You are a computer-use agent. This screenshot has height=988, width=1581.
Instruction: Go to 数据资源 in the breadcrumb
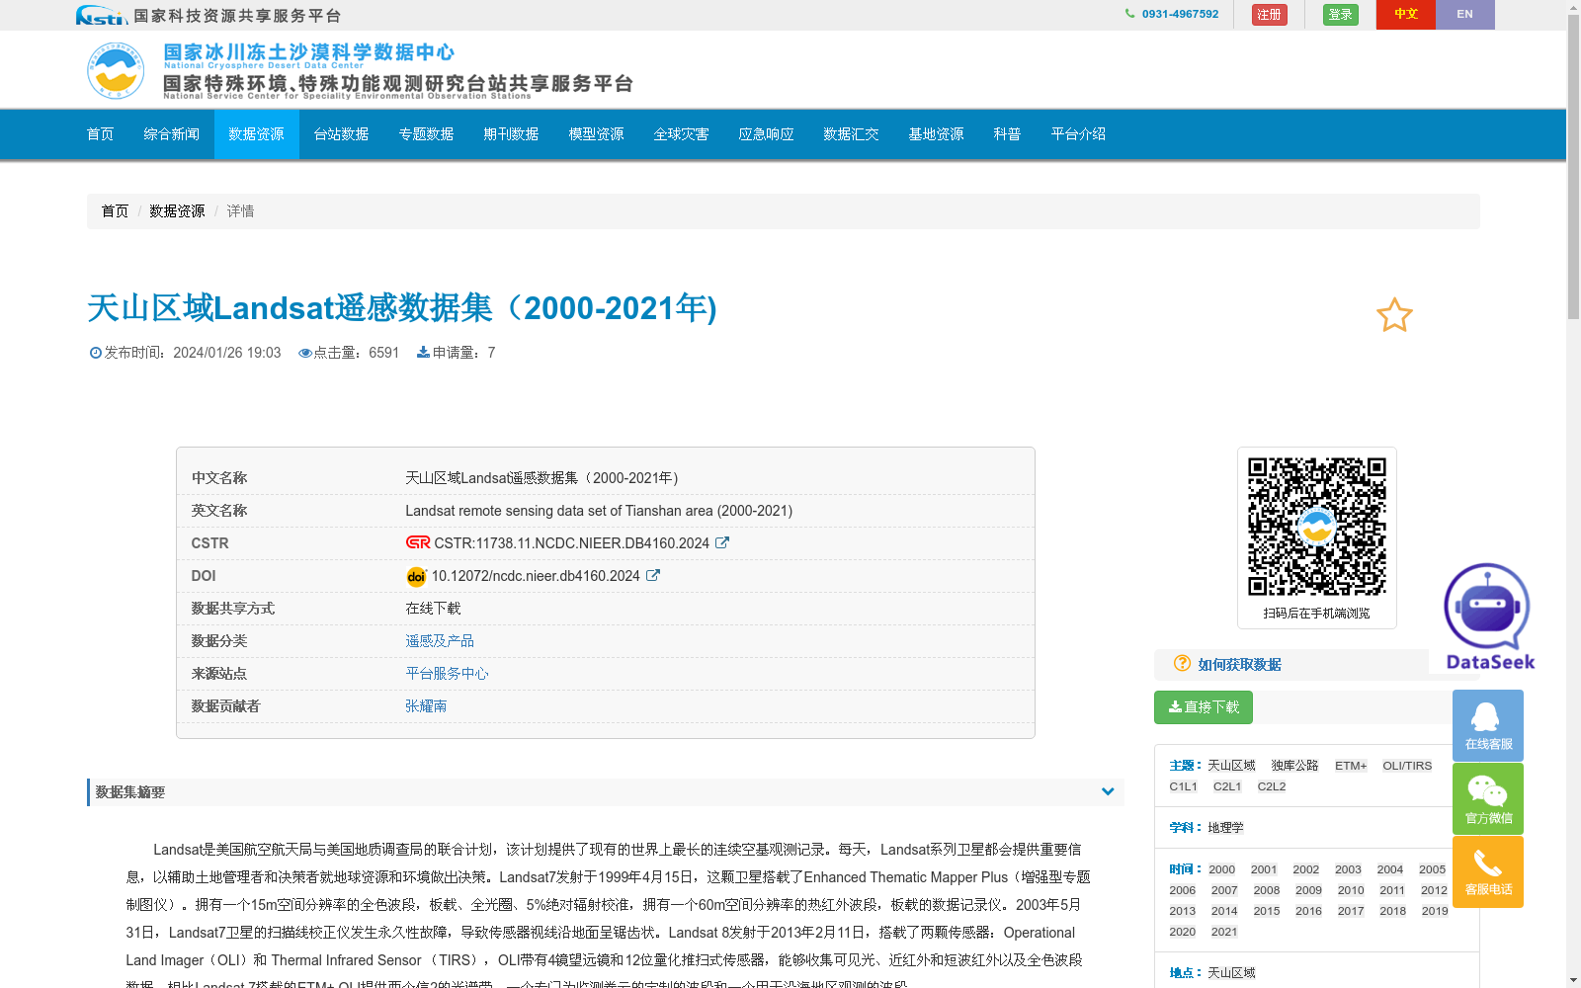[x=178, y=211]
